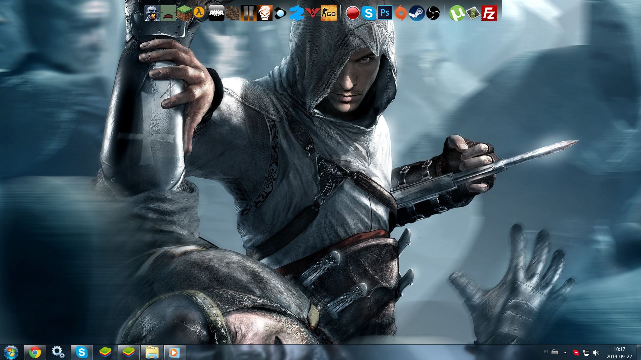Launch Skype from the top dock
The width and height of the screenshot is (641, 360).
tap(369, 13)
